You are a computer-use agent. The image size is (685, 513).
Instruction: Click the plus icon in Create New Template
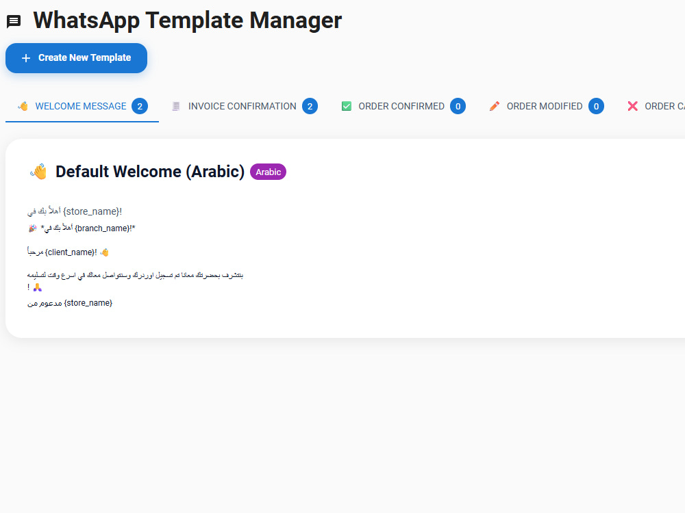click(x=26, y=58)
